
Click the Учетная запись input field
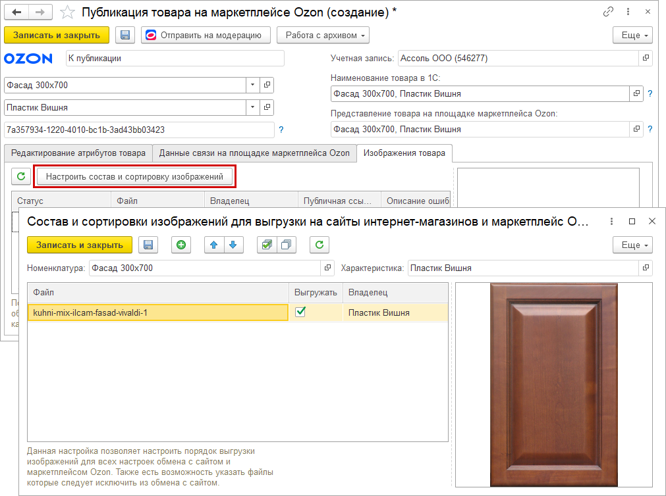518,58
